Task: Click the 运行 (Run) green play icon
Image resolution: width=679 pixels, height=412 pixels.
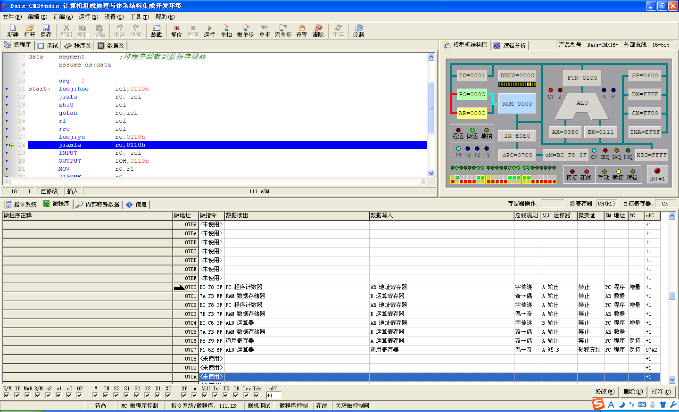Action: (209, 31)
